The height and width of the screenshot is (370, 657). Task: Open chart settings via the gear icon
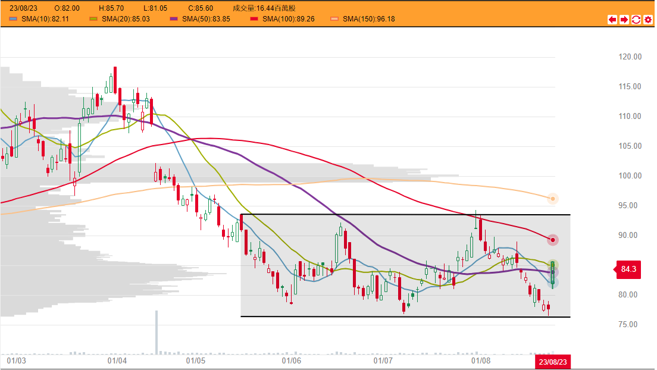(648, 20)
